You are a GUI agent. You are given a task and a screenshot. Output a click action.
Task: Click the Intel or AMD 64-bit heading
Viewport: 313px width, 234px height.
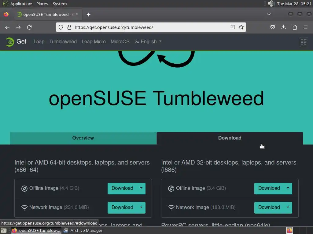click(82, 166)
